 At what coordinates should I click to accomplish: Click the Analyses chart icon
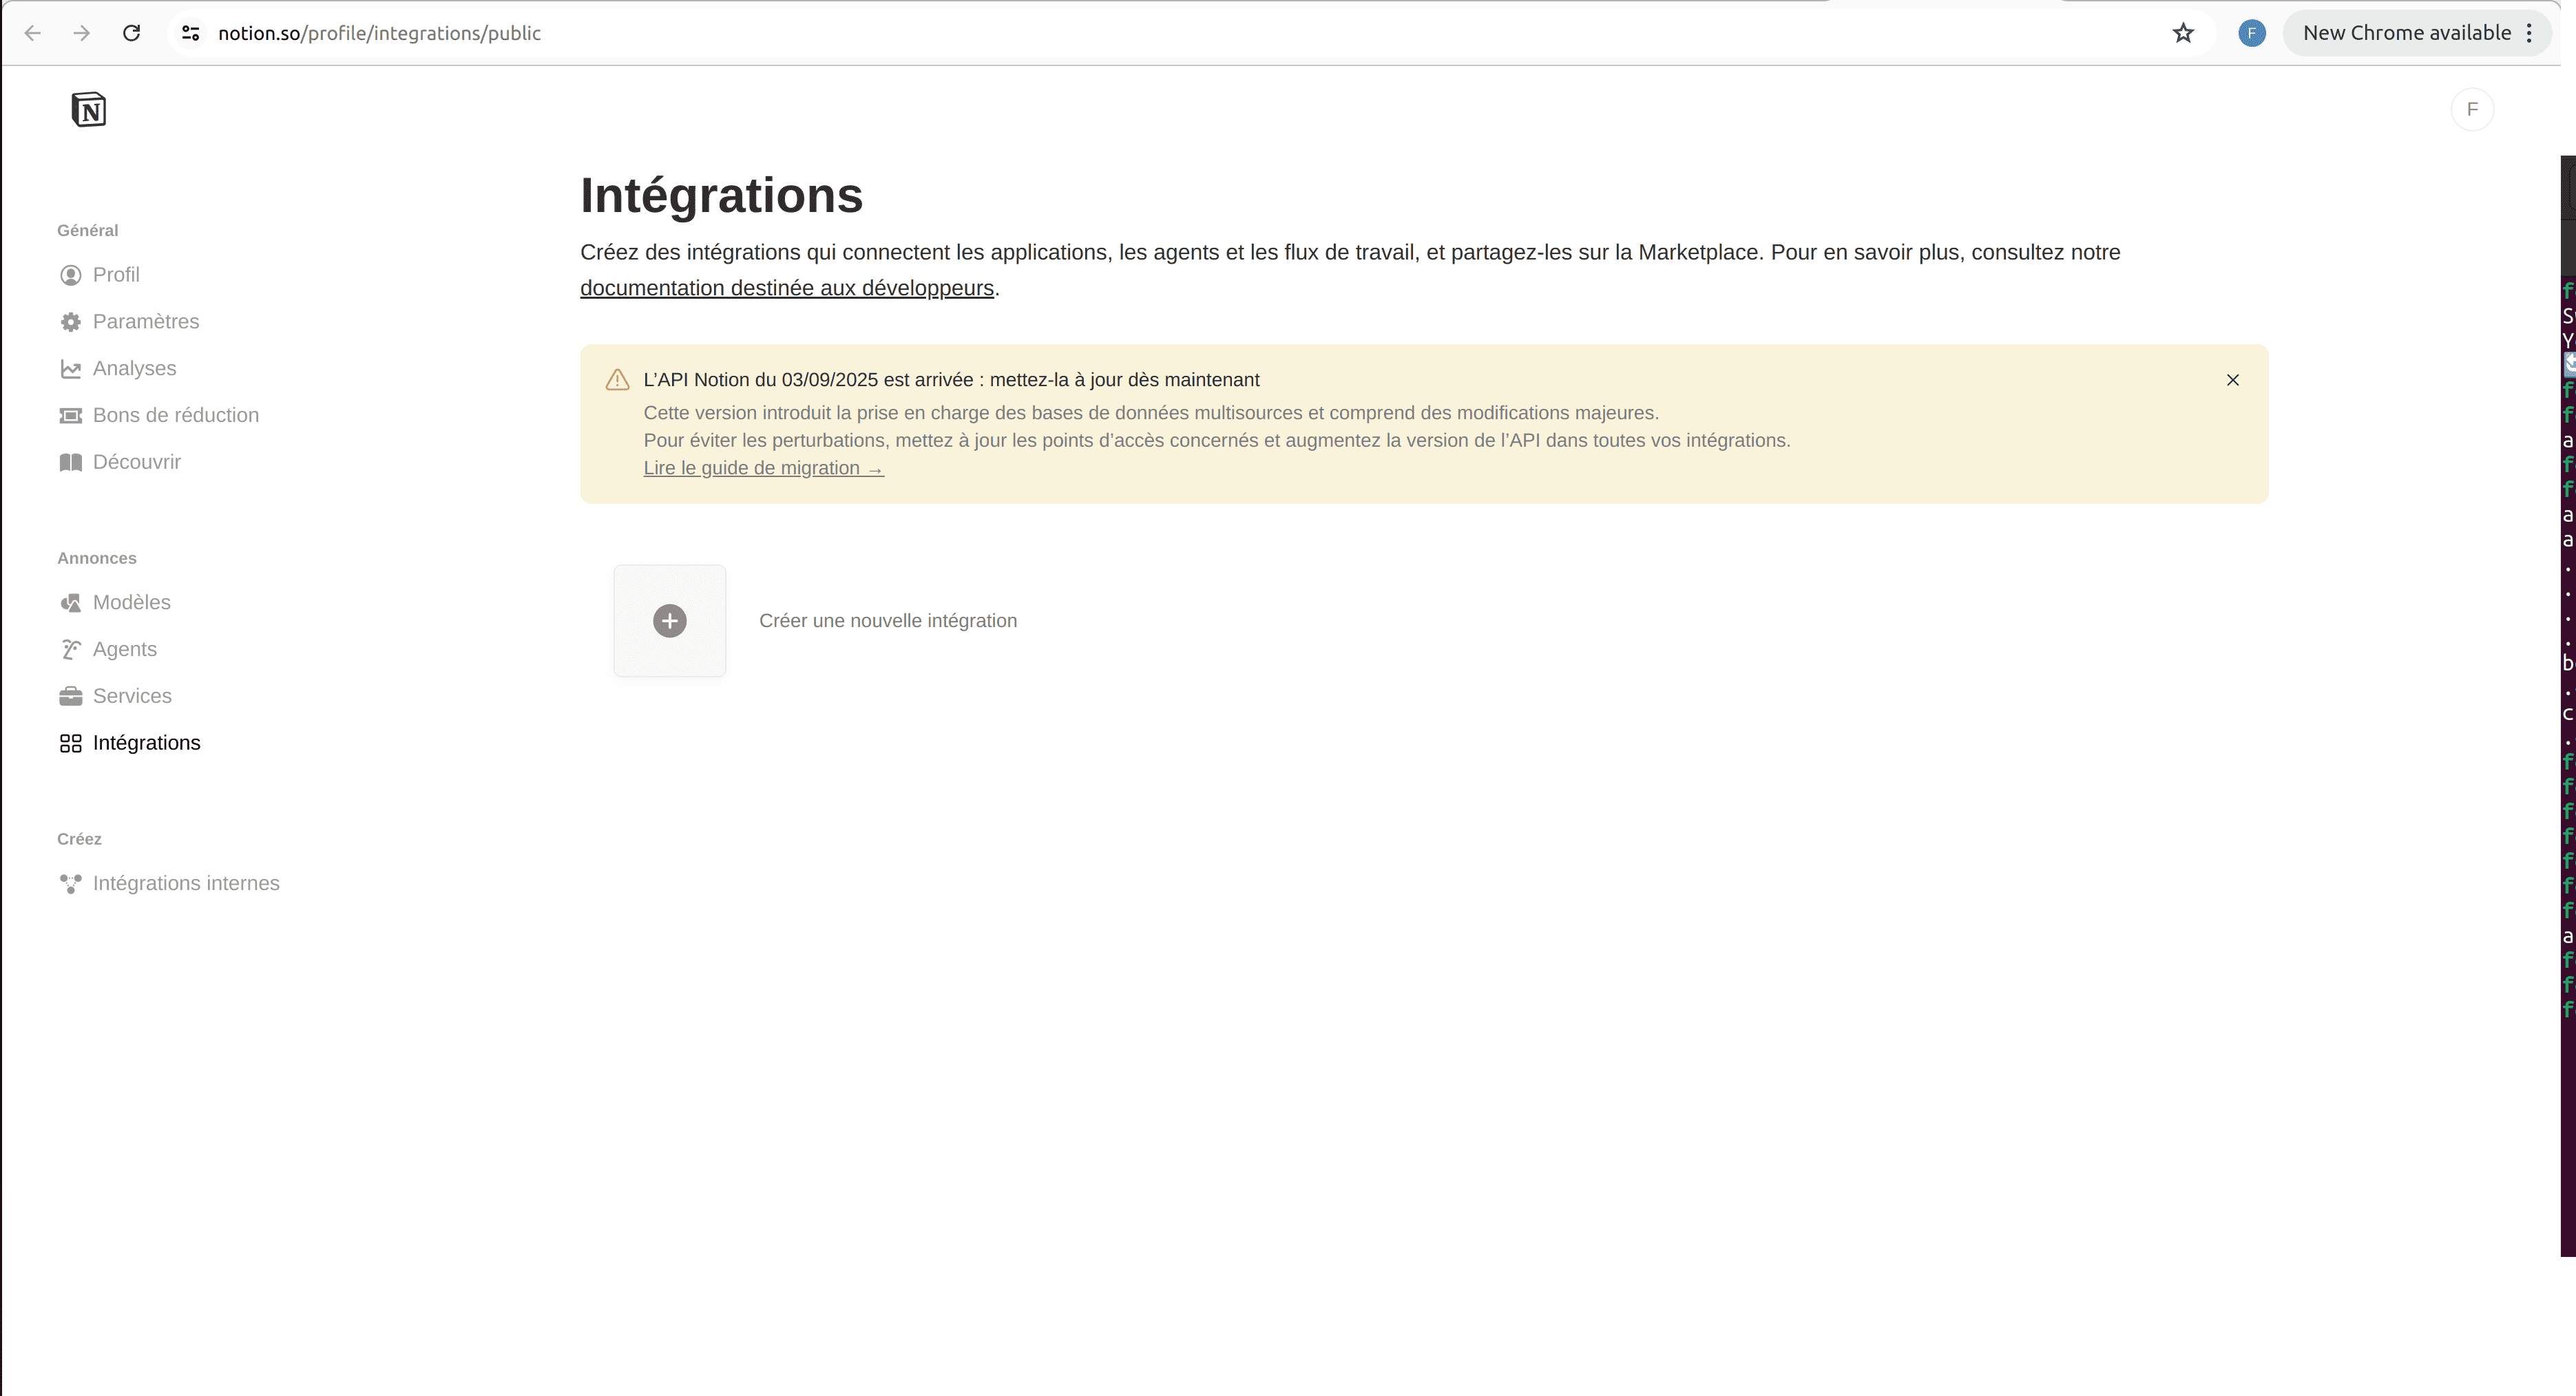[x=70, y=369]
